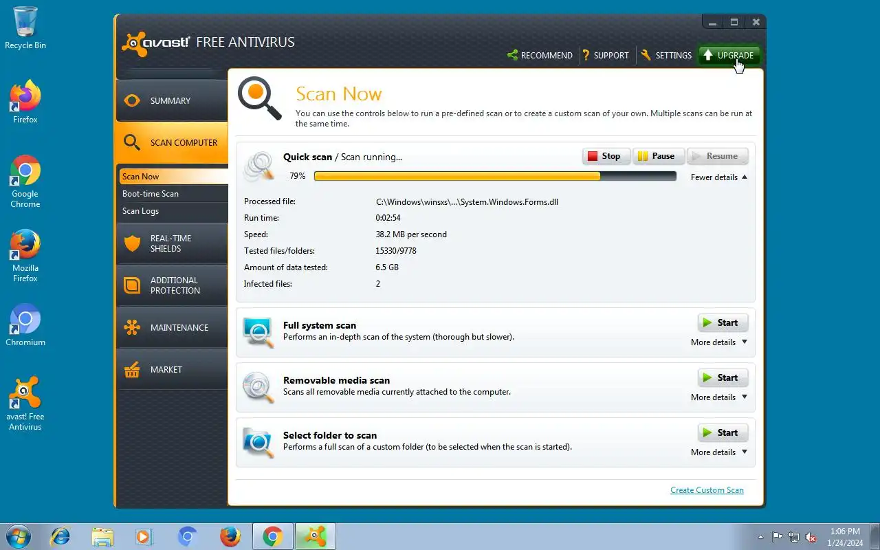Select Scan Now submenu item
Image resolution: width=880 pixels, height=550 pixels.
click(173, 177)
